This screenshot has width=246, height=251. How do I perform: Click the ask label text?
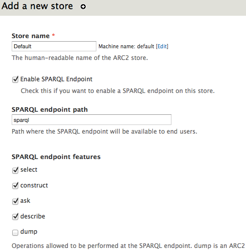pyautogui.click(x=25, y=201)
